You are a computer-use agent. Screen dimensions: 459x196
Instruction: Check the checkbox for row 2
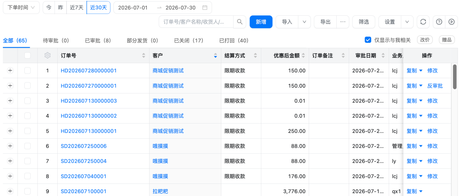pos(28,86)
